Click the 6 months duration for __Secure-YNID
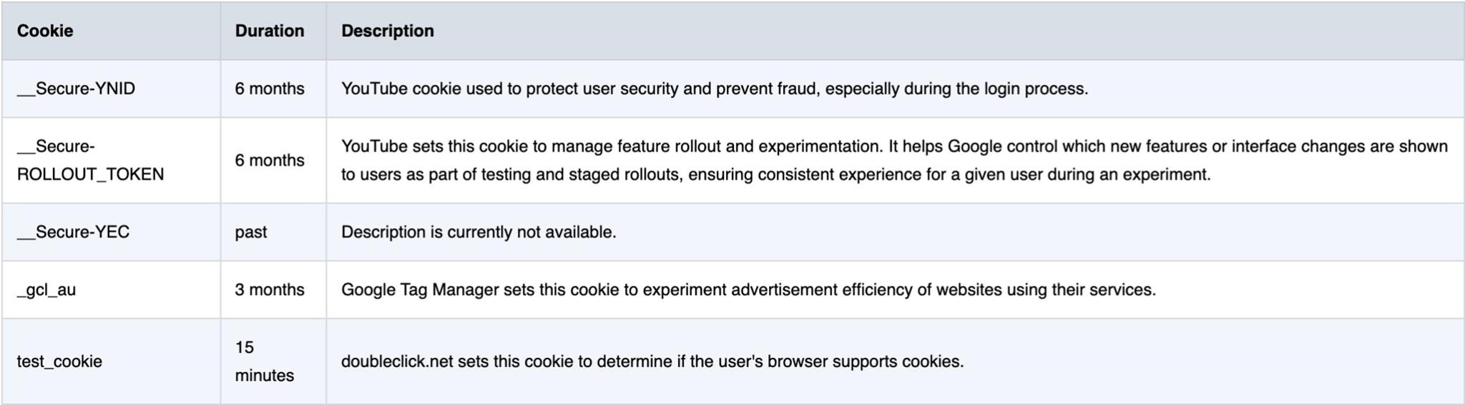Screen dimensions: 1465x405 [270, 89]
